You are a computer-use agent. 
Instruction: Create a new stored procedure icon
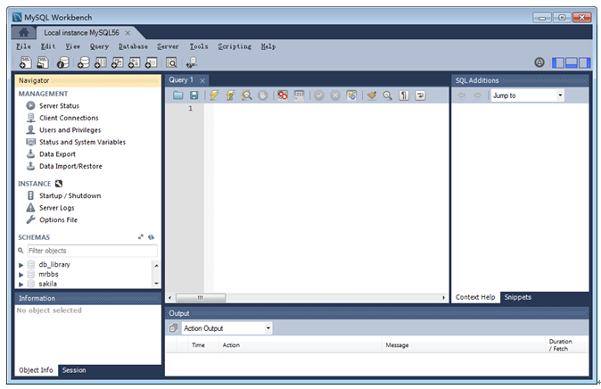134,62
